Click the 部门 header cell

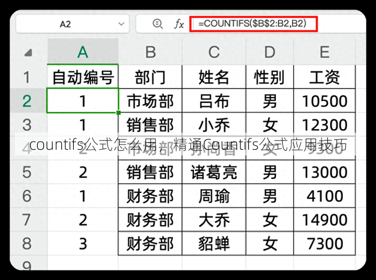point(151,77)
